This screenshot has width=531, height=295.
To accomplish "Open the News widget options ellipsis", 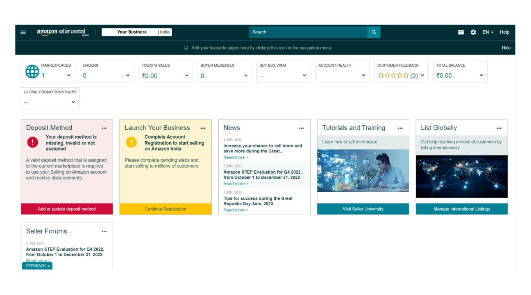I will coord(302,128).
